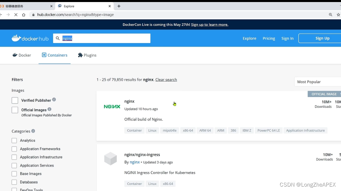
Task: Go to browser home page icon
Action: click(x=24, y=15)
